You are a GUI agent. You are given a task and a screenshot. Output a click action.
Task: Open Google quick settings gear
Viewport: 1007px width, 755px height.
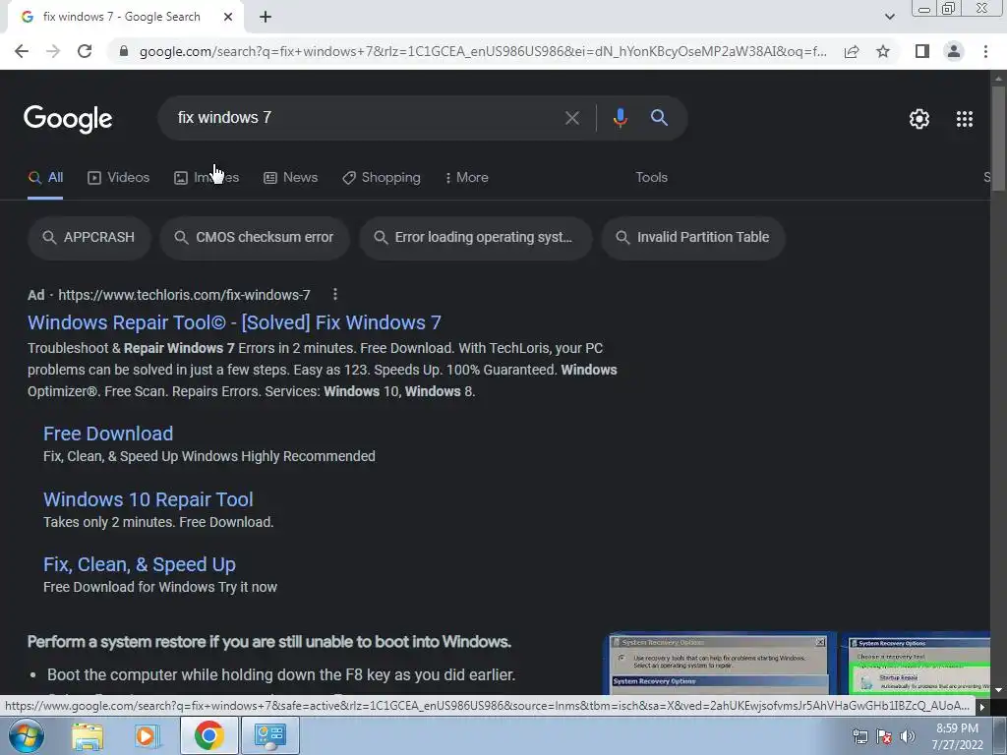(x=919, y=119)
